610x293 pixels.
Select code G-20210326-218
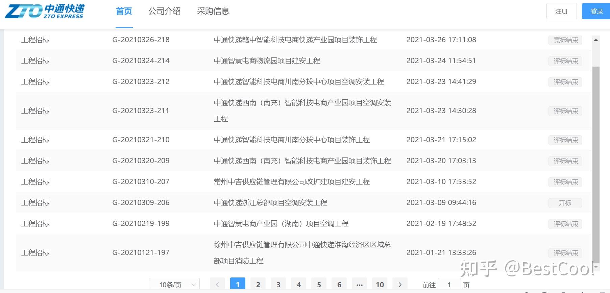point(141,40)
